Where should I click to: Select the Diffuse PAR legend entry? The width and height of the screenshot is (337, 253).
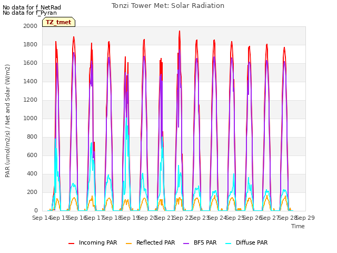pyautogui.click(x=246, y=242)
